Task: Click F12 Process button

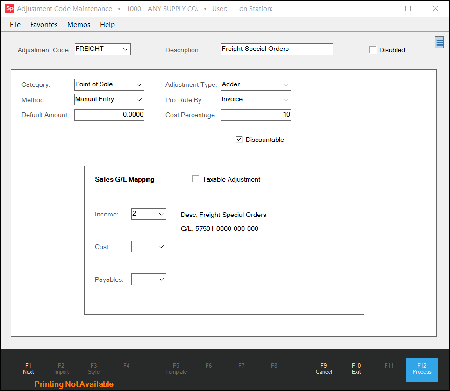Action: coord(422,370)
